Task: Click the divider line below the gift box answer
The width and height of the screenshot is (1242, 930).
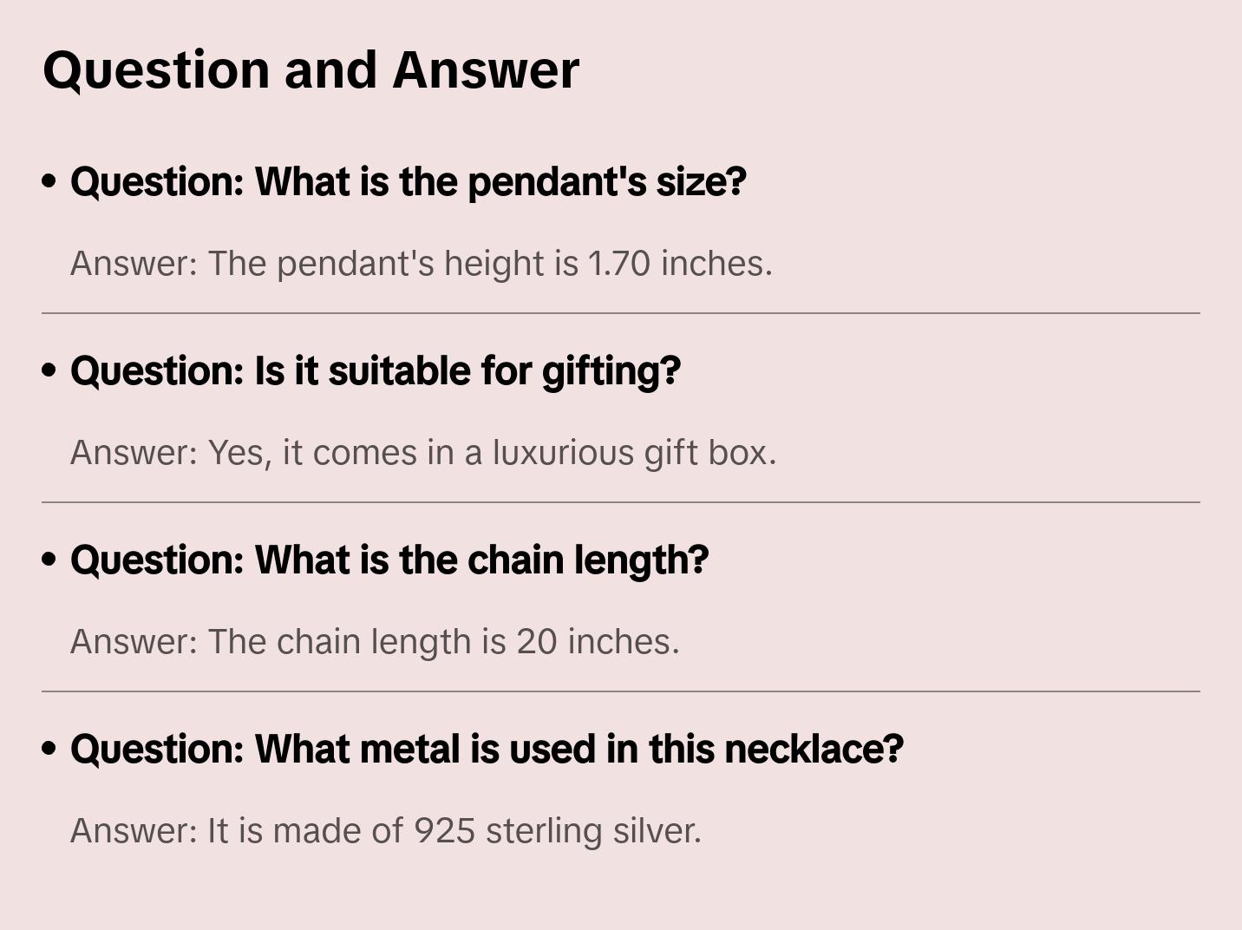Action: 621,502
